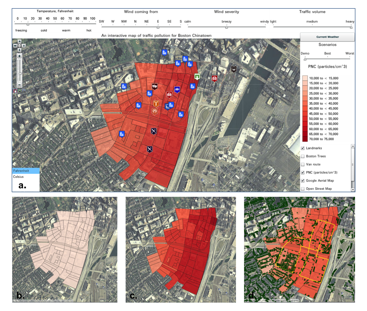367x311 pixels.
Task: Click the Wind severity slider handle
Action: (x=226, y=27)
